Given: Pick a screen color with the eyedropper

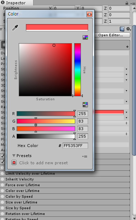Looking at the screenshot, I should pos(15,28).
